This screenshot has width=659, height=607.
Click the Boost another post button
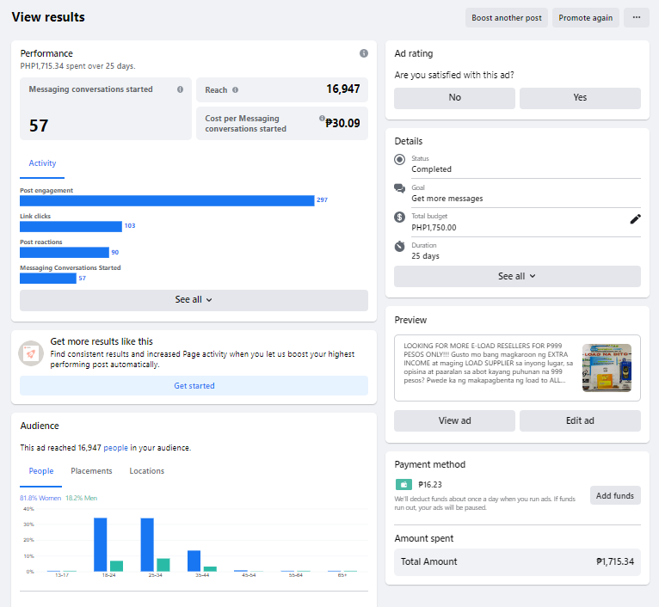click(507, 18)
